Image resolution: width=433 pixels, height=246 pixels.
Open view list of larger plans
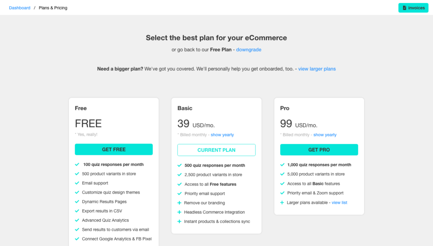tap(340, 203)
